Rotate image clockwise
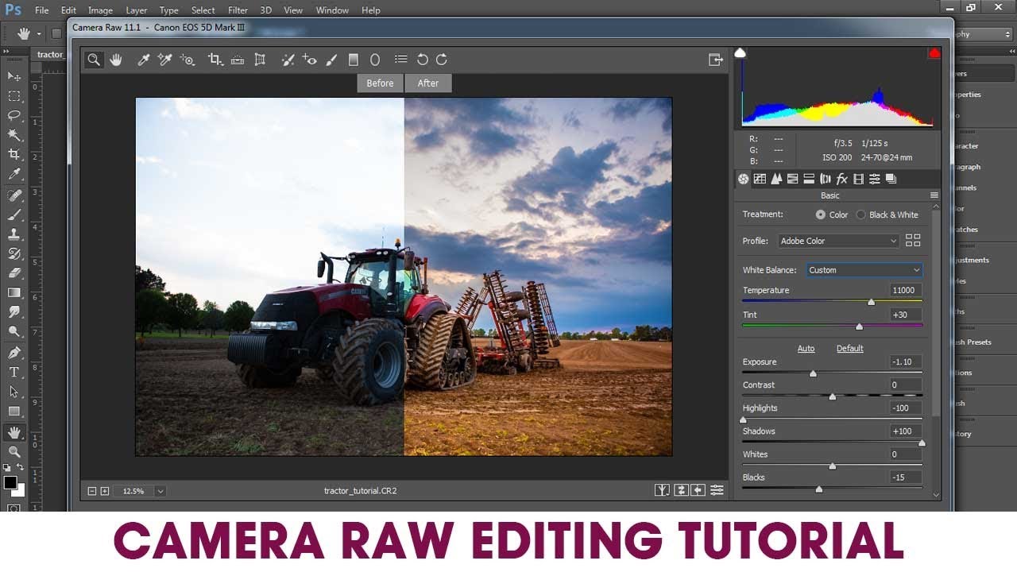The height and width of the screenshot is (572, 1017). [442, 60]
